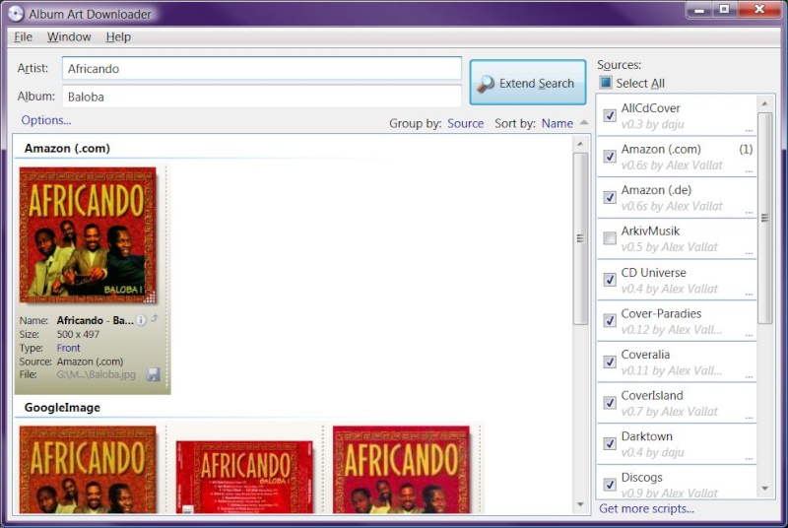Click the ellipsis options icon for ArkivMusik source
Screen dimensions: 788x528
(749, 254)
